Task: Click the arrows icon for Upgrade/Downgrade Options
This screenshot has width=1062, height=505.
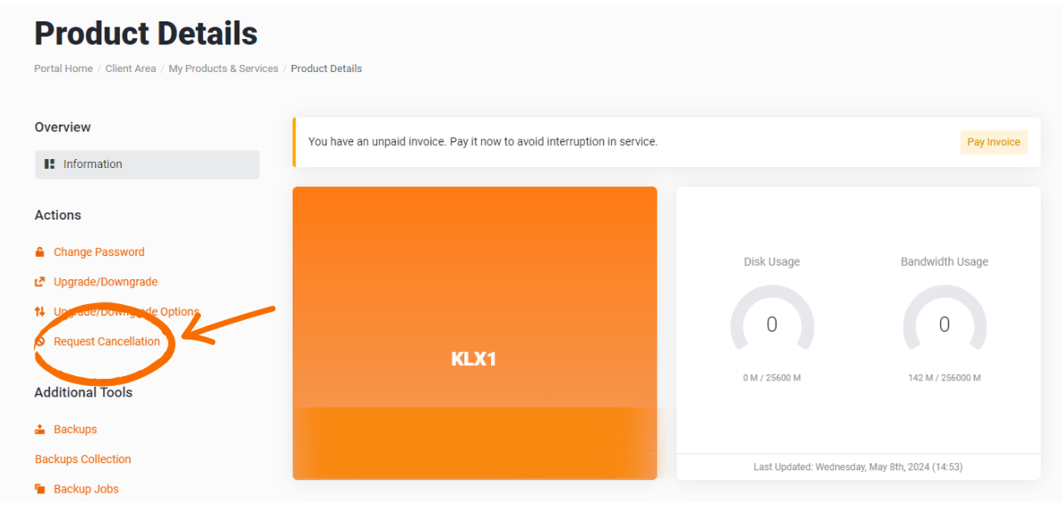Action: click(x=39, y=311)
